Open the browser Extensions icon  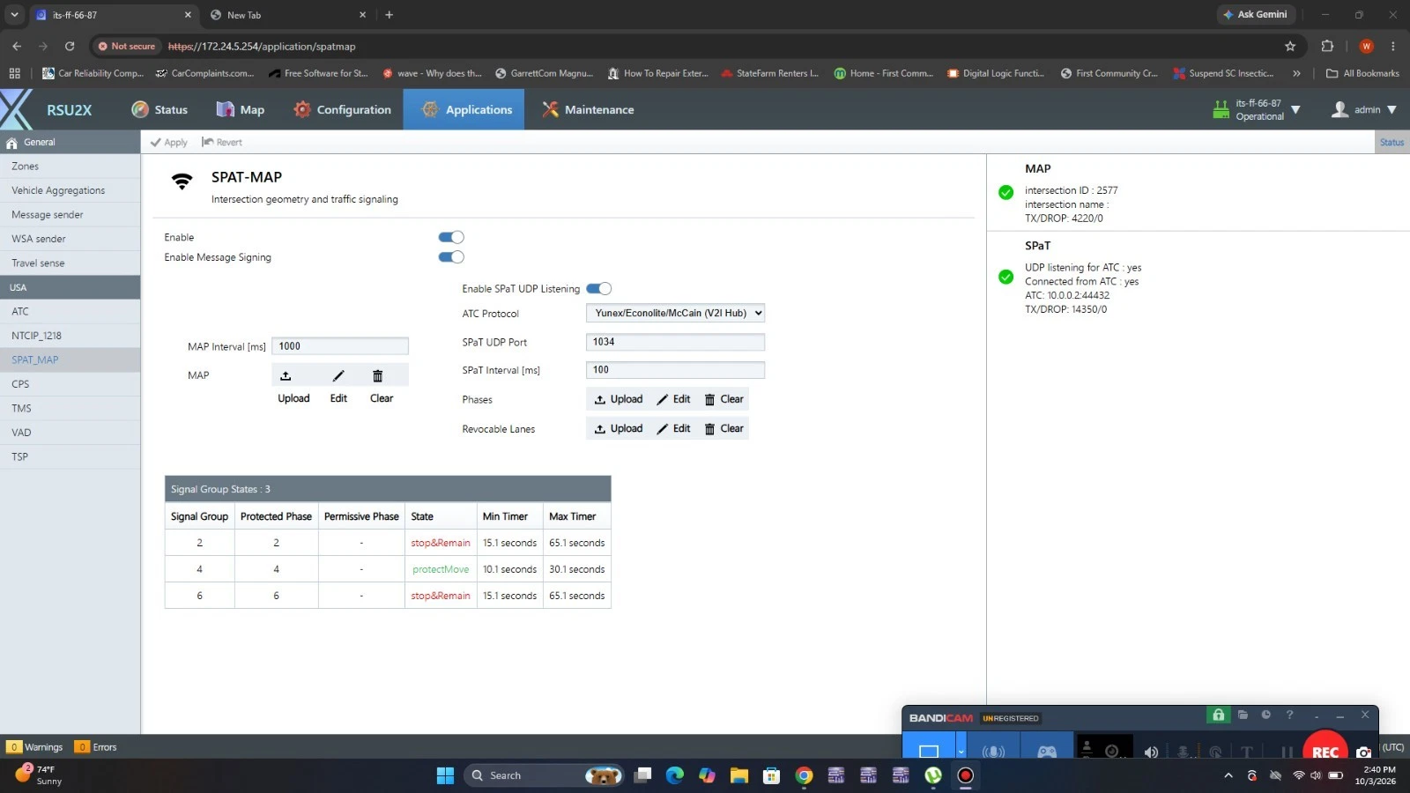pos(1327,46)
